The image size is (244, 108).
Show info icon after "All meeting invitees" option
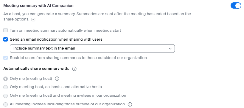[x=130, y=104]
